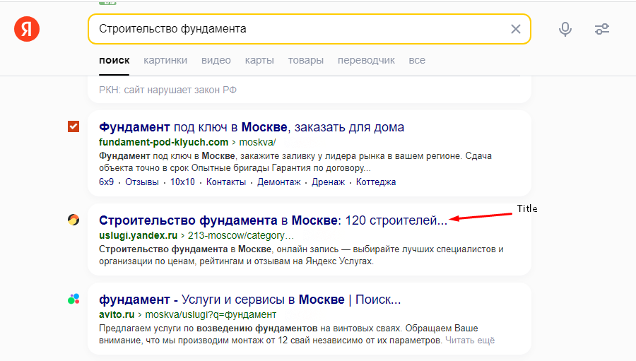The image size is (636, 361).
Task: Click 213-moscow/category path link
Action: [240, 236]
